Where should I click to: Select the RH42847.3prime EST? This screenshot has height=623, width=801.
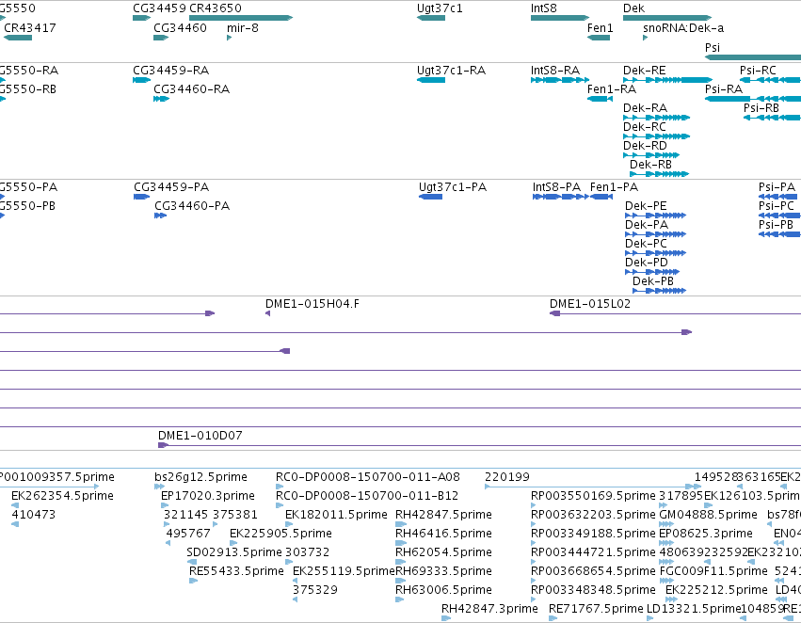[x=446, y=619]
